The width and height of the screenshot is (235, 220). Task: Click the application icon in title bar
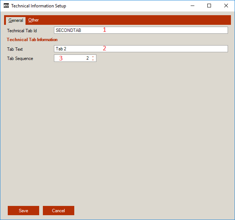[6, 6]
